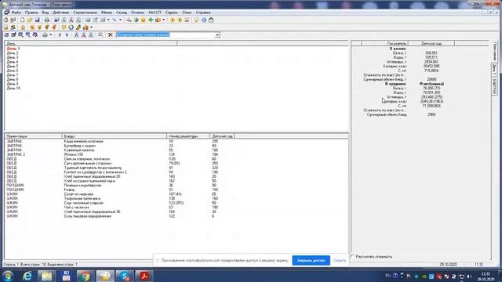Open the Правка menu
The height and width of the screenshot is (282, 502).
tap(31, 13)
